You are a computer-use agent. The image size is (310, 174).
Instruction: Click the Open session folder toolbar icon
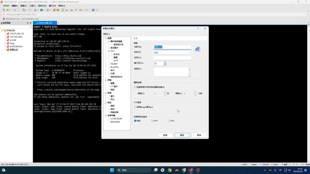[x=8, y=10]
